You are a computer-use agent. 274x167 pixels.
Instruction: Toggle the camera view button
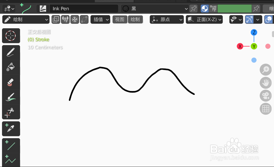click(266, 96)
